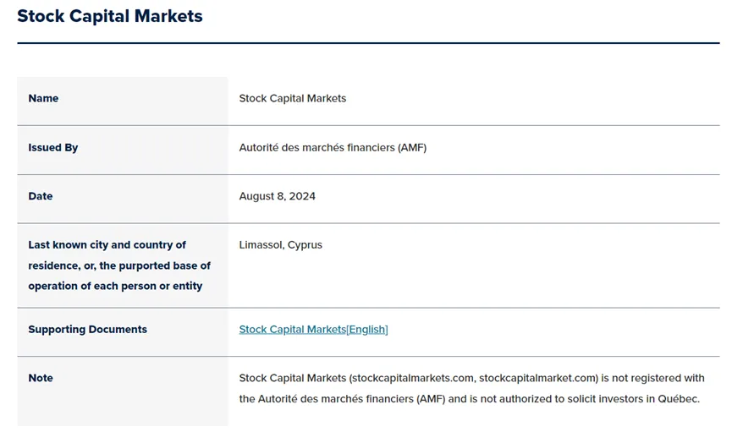Click the 'Issued By' row label
This screenshot has width=732, height=432.
[52, 147]
